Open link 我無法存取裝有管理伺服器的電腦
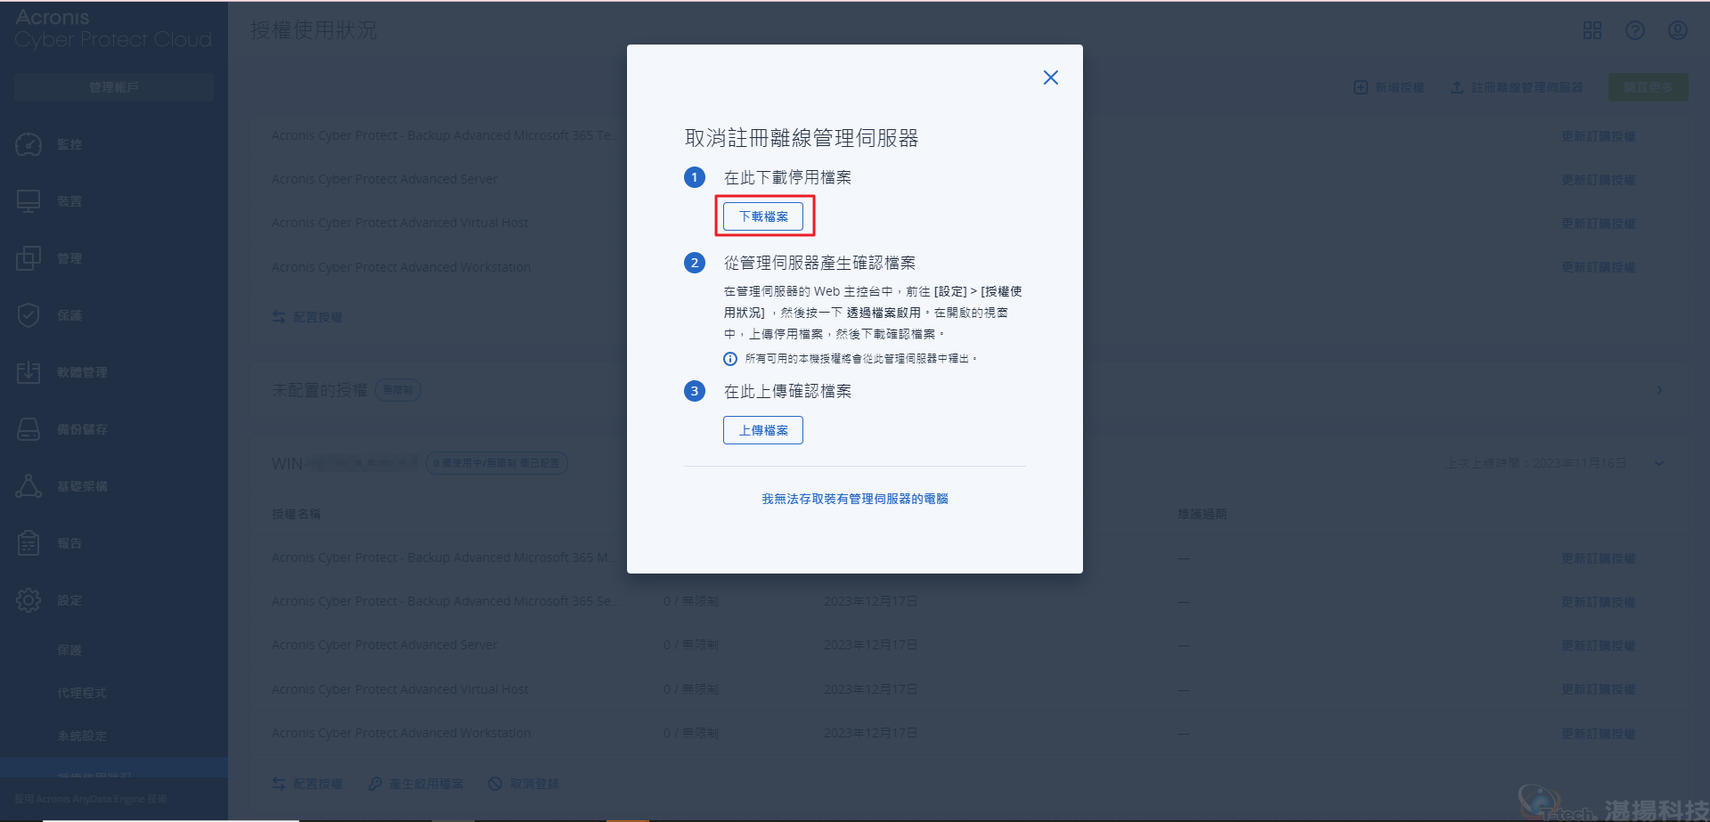1710x822 pixels. click(855, 499)
